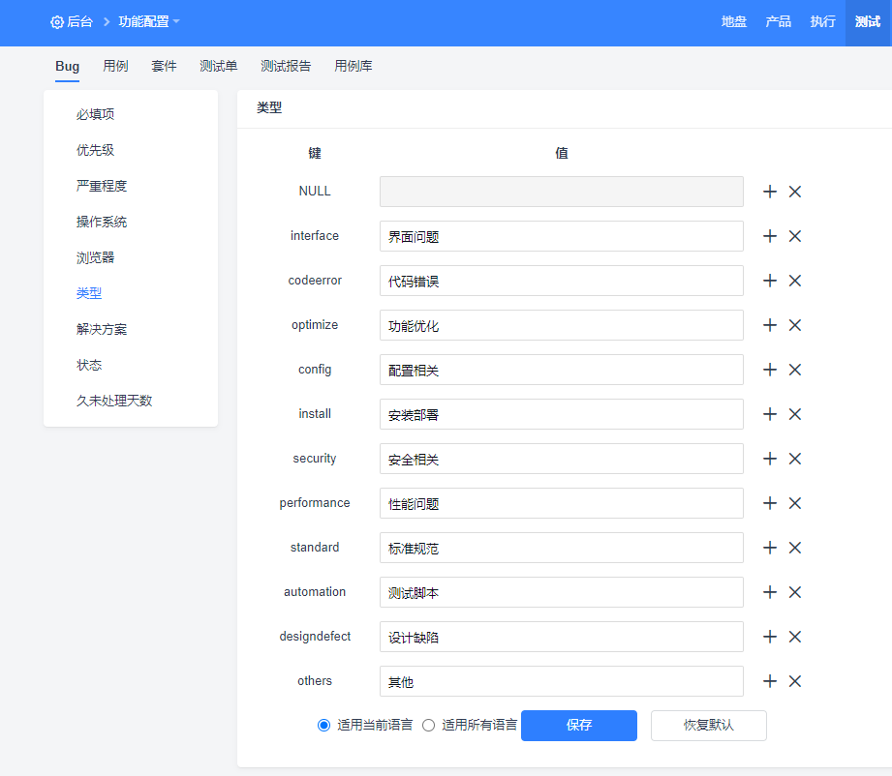This screenshot has width=892, height=776.
Task: Remove the others row using X icon
Action: [x=795, y=681]
